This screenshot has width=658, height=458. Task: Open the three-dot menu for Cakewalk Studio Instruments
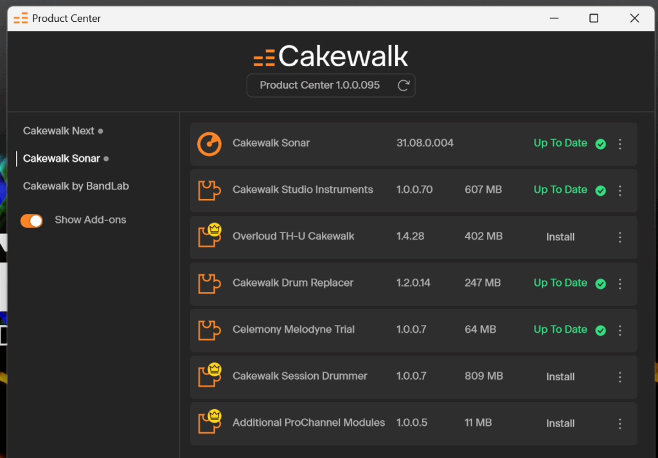[620, 190]
